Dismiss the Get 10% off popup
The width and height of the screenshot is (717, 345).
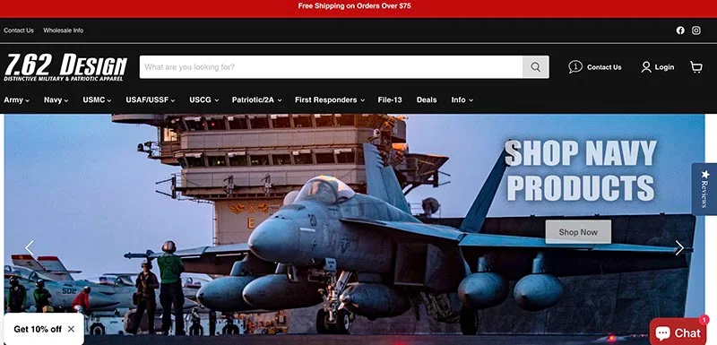click(x=71, y=329)
